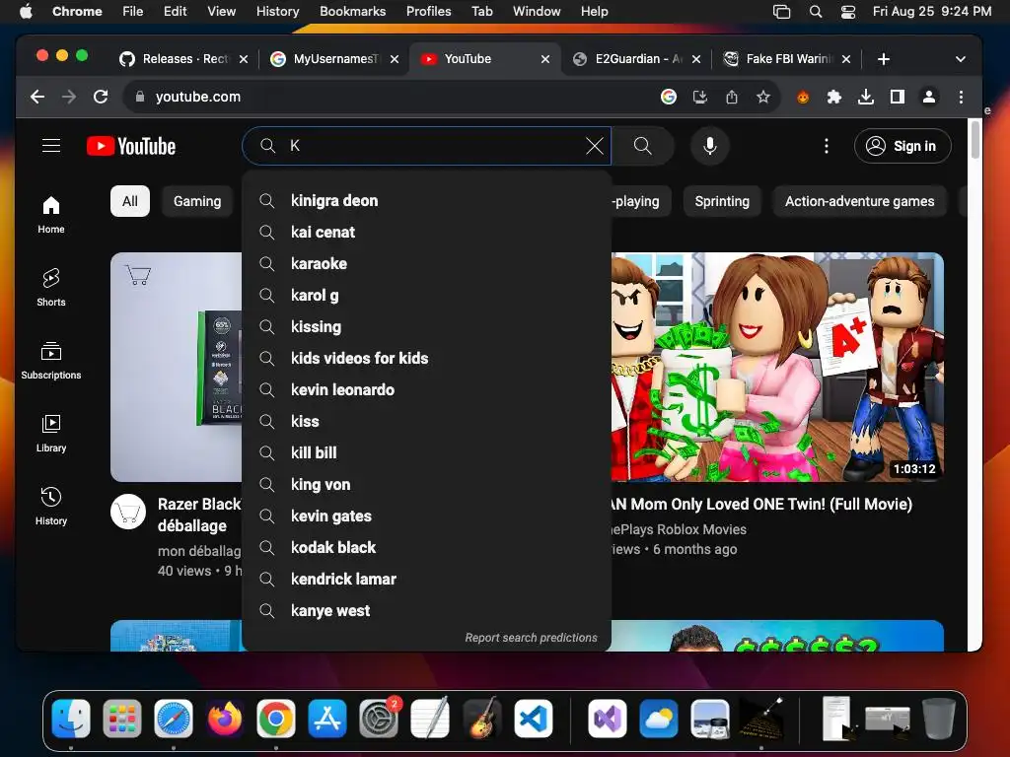Click the YouTube logo
Screen dimensions: 1010x757
(131, 146)
